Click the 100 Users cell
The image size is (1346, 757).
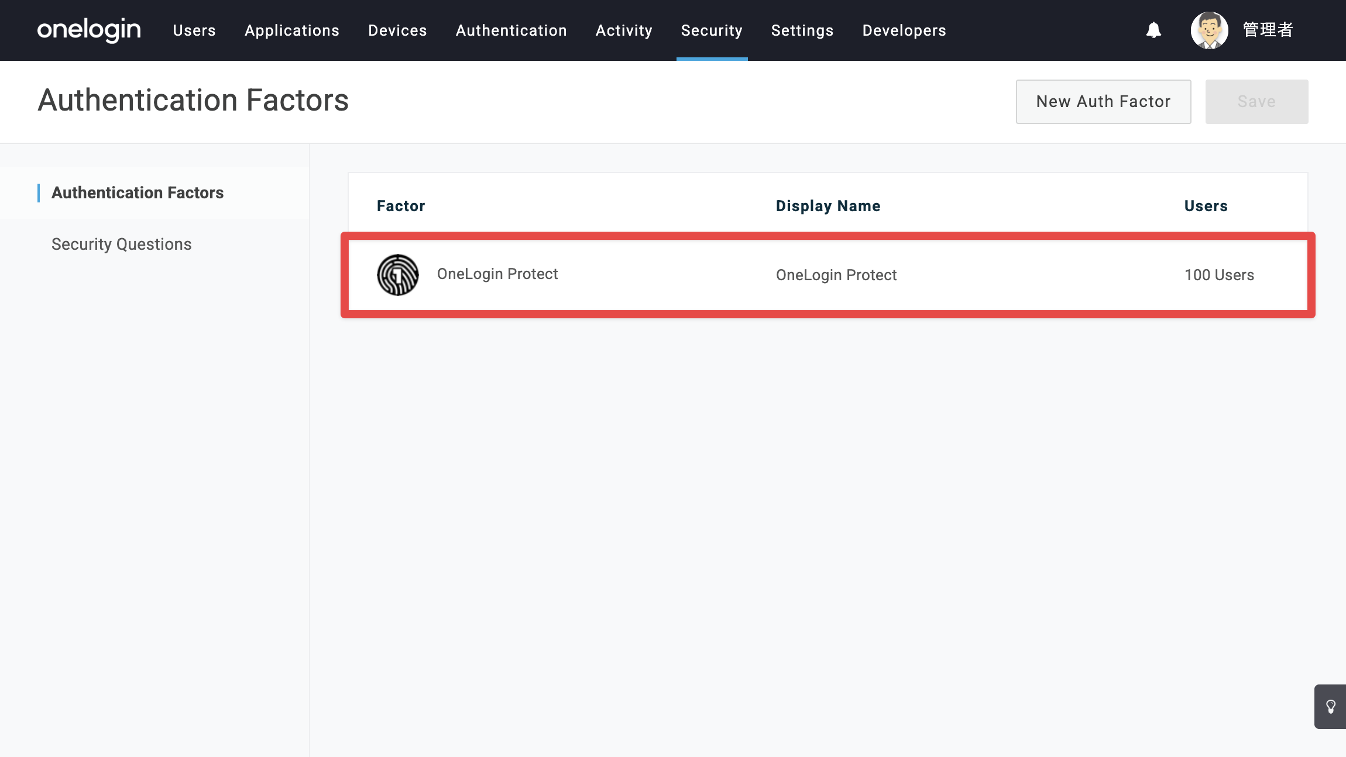(1219, 275)
